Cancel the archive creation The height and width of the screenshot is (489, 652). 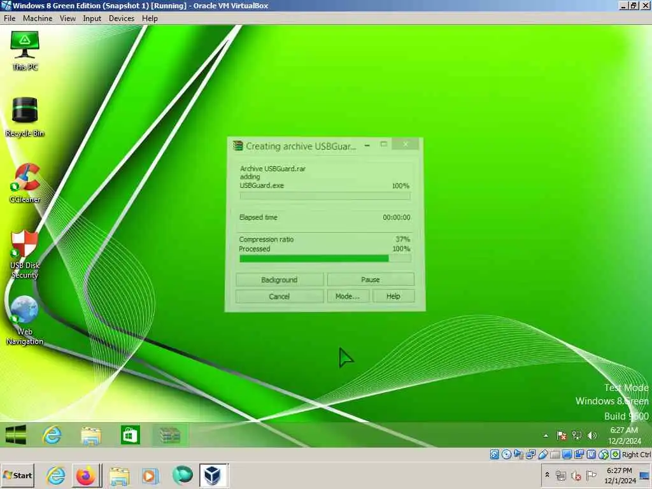[280, 297]
